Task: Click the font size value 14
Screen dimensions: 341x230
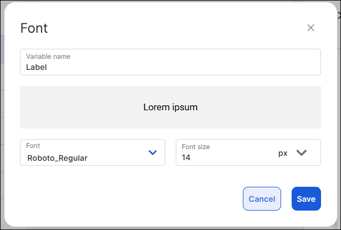Action: point(186,158)
